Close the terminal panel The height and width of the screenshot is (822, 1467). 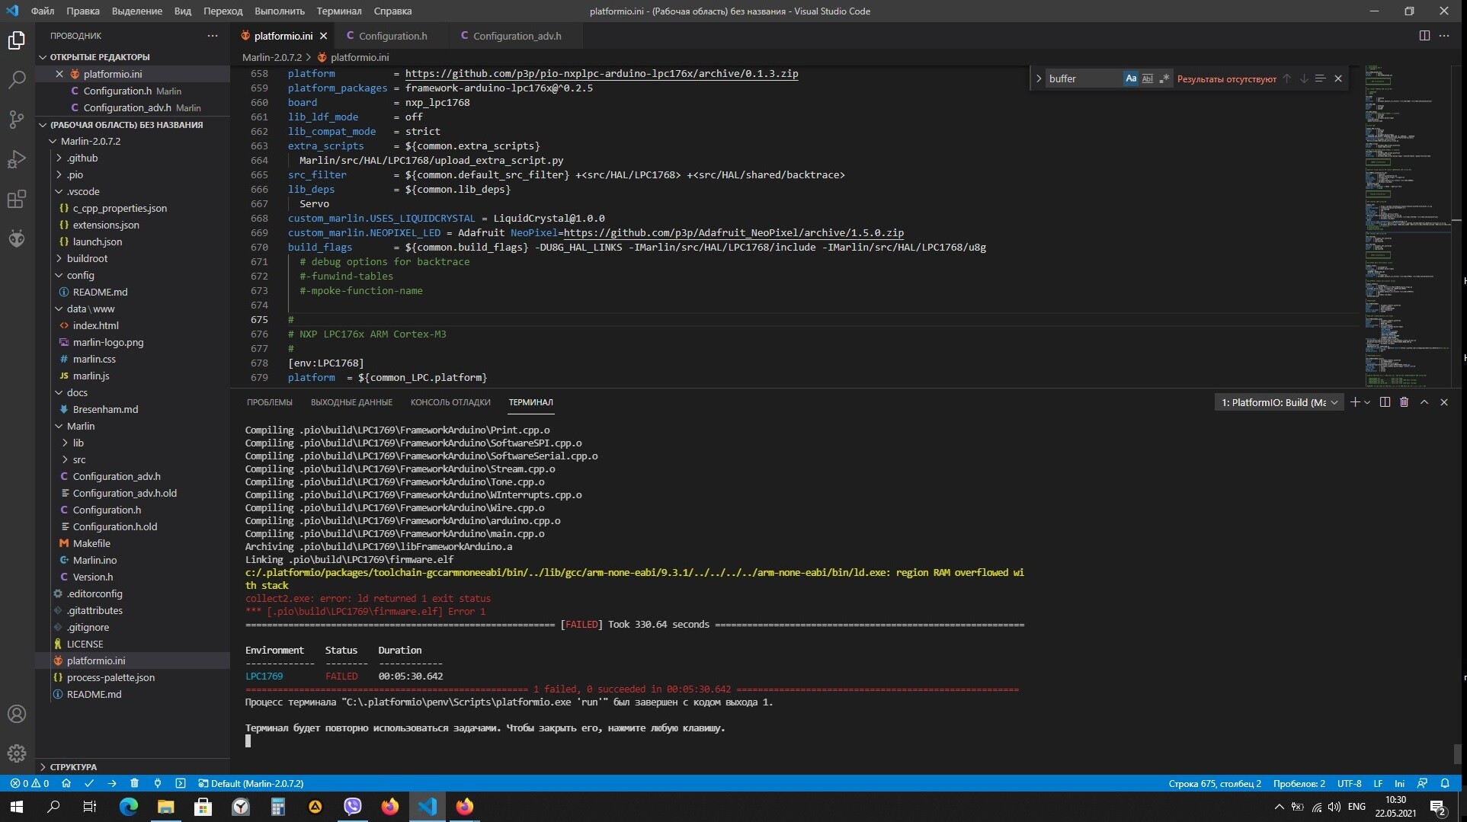(x=1443, y=402)
